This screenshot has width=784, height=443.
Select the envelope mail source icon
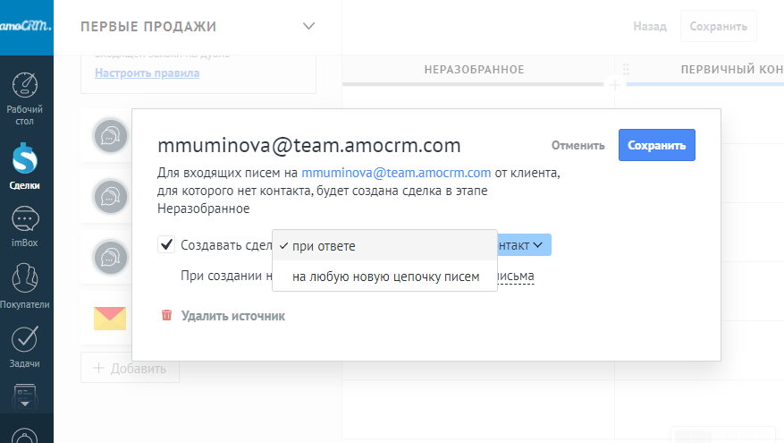[x=110, y=318]
